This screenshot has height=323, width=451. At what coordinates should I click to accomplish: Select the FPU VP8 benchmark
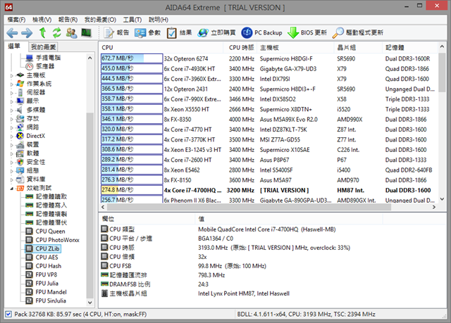click(47, 274)
